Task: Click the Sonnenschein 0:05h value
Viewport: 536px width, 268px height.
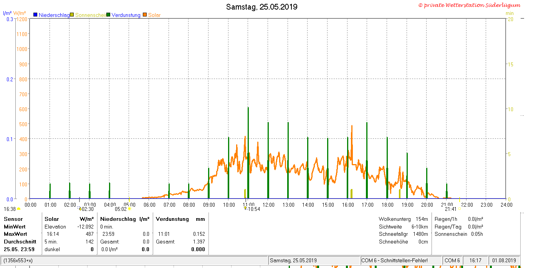Action: (x=477, y=234)
